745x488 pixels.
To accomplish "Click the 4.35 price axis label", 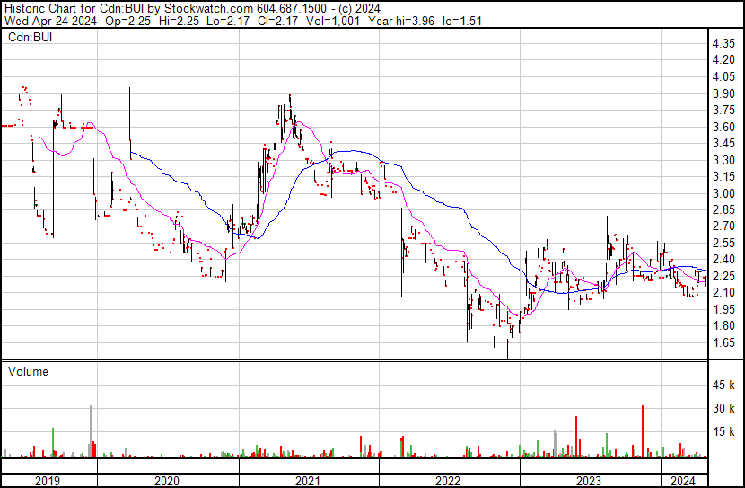I will click(724, 43).
